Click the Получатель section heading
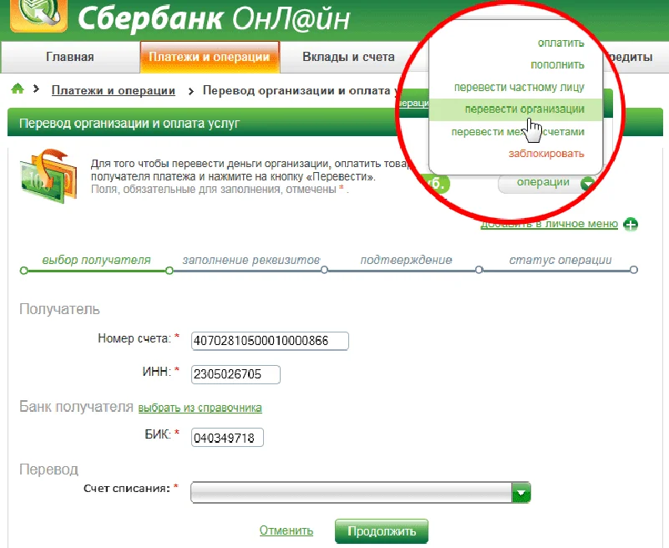Image resolution: width=669 pixels, height=548 pixels. point(60,309)
